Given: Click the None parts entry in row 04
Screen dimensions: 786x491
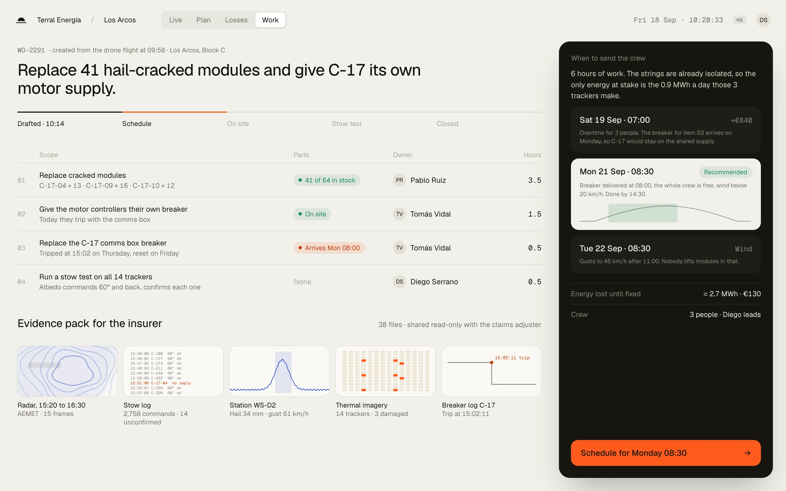Looking at the screenshot, I should click(x=302, y=282).
